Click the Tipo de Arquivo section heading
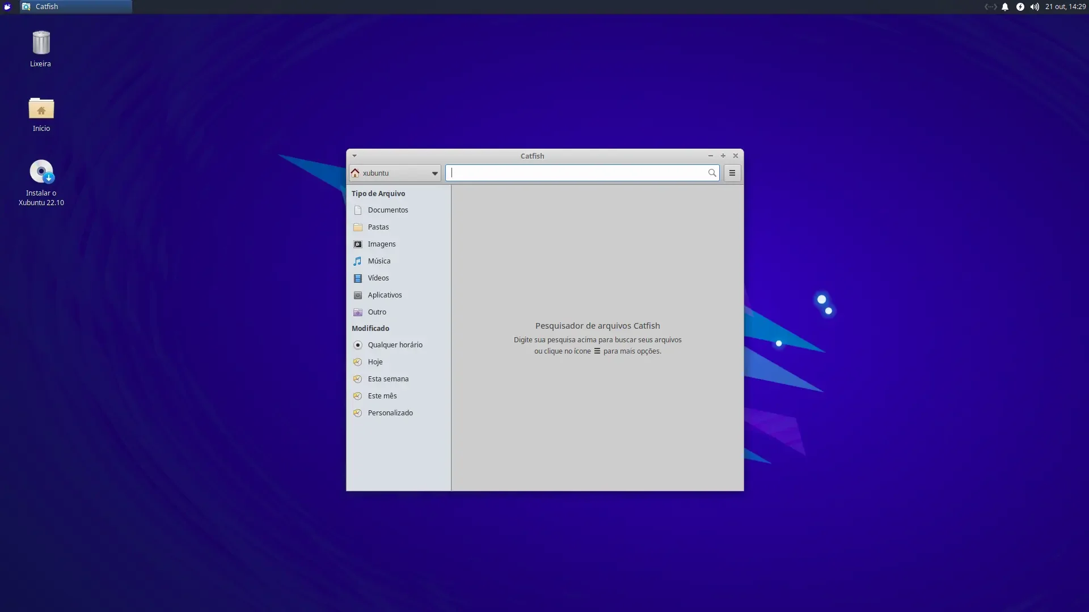Viewport: 1089px width, 612px height. pos(378,194)
